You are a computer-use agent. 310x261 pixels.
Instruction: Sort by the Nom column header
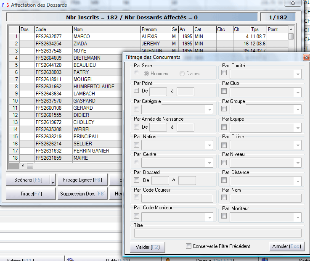106,29
